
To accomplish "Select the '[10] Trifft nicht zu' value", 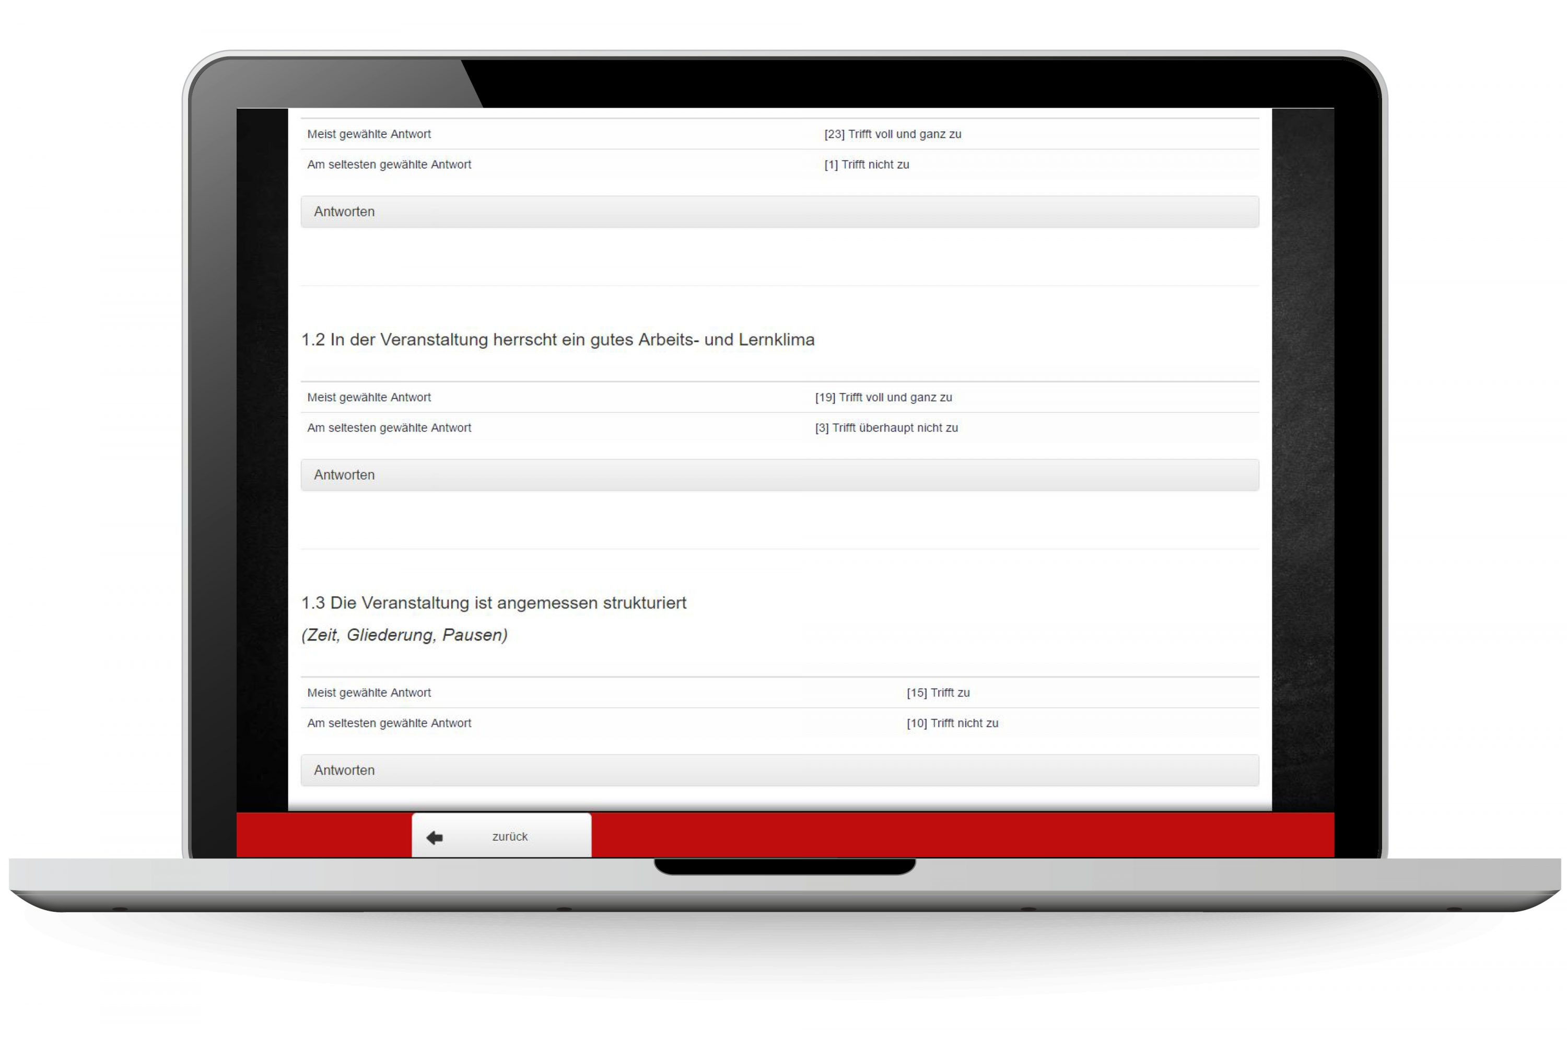I will tap(952, 723).
